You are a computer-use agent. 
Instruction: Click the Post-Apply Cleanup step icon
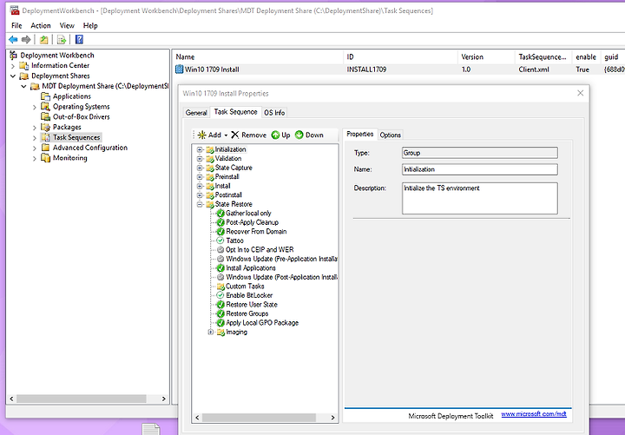(x=220, y=222)
